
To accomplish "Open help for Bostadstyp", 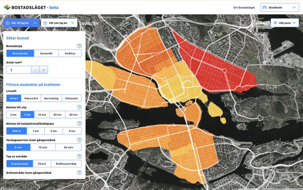I will (x=79, y=46).
